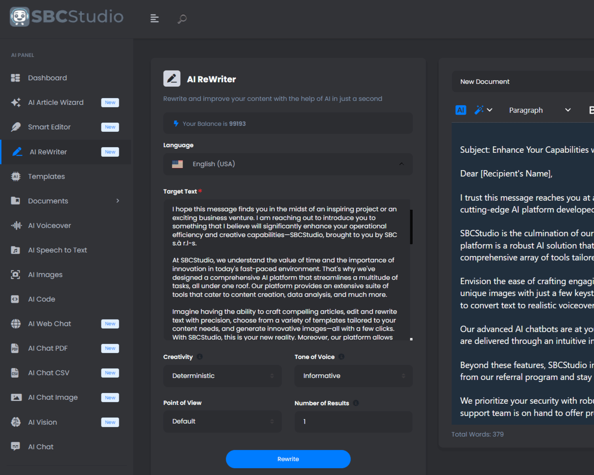Open the Creativity Deterministic dropdown

pyautogui.click(x=223, y=376)
